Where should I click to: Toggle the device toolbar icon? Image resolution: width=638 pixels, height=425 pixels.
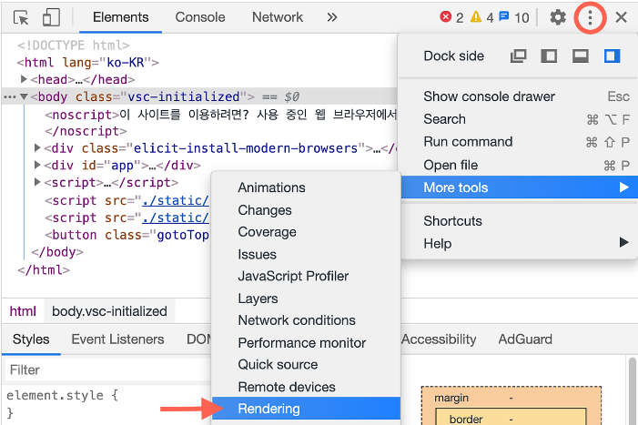tap(51, 17)
